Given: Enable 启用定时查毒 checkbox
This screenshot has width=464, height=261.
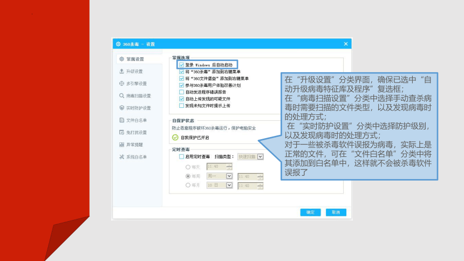Looking at the screenshot, I should coord(182,156).
